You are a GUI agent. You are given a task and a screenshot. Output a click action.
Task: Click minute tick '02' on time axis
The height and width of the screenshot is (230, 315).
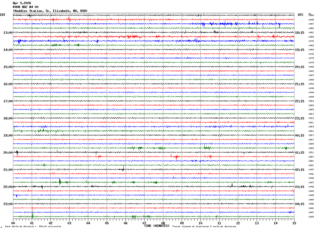(x=51, y=223)
